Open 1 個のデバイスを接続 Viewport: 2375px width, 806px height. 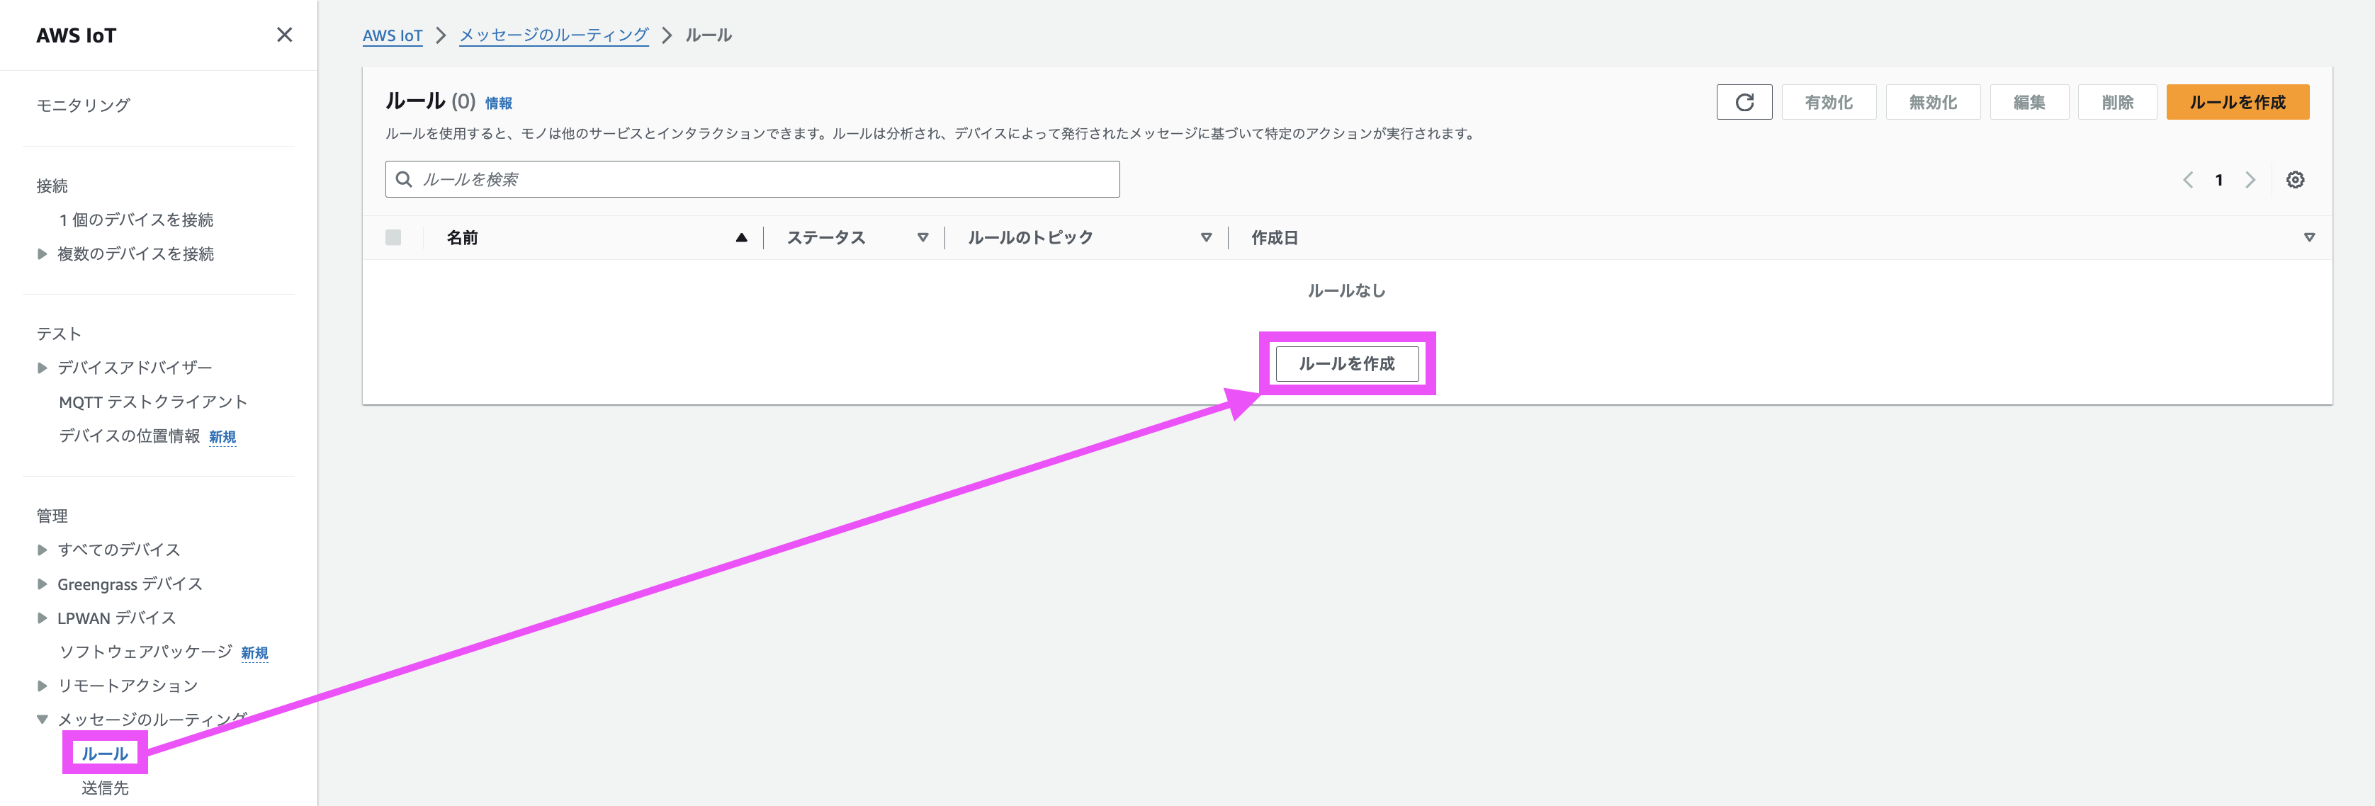click(x=137, y=220)
